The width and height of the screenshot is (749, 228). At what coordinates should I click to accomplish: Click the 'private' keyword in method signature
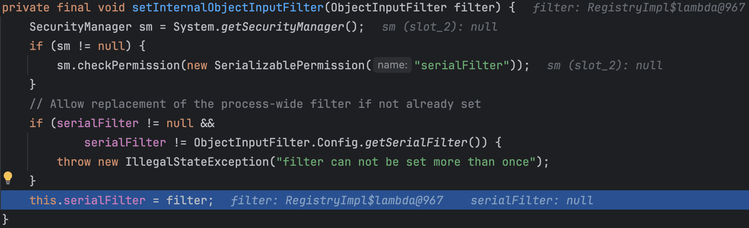pos(26,7)
